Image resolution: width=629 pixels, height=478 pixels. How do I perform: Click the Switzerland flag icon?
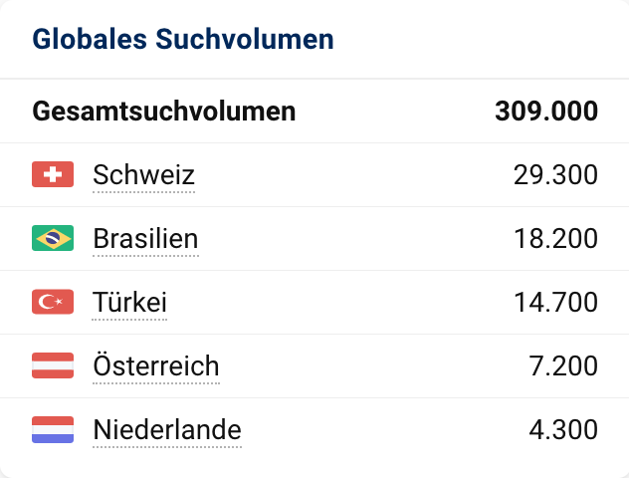coord(53,175)
